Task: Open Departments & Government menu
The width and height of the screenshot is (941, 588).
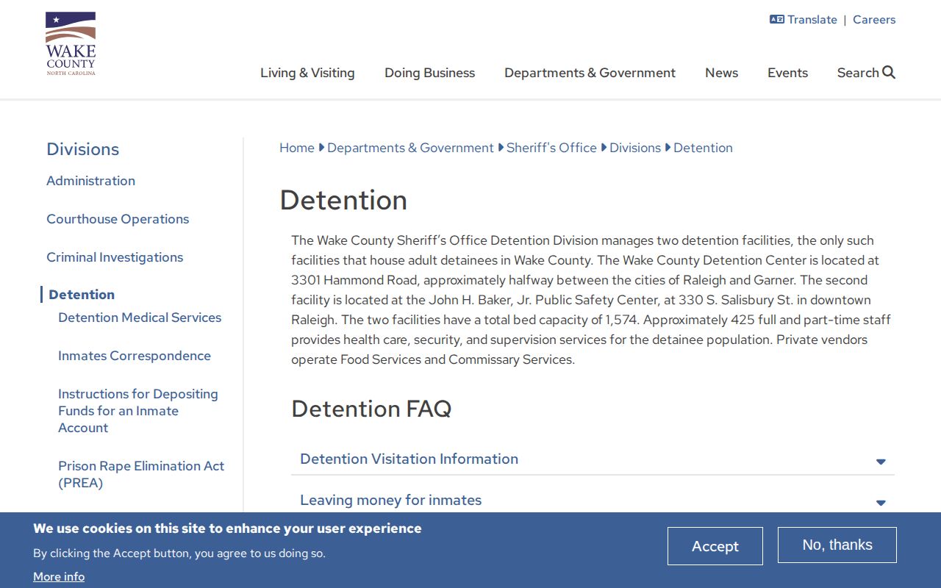Action: (x=590, y=73)
